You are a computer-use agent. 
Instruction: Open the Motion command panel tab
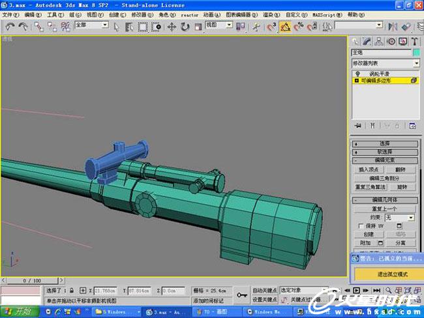tap(391, 41)
